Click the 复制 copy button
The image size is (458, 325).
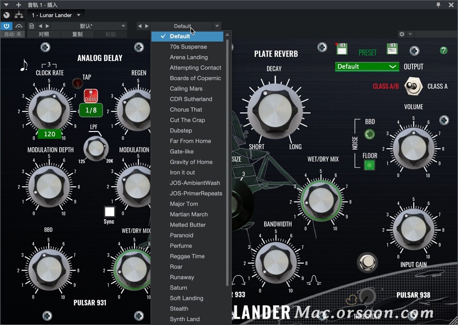coord(78,34)
